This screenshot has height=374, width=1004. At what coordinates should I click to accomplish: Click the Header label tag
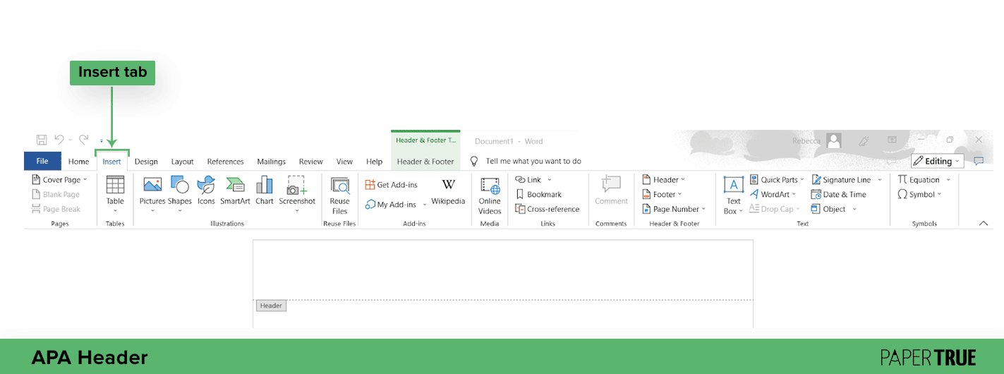pyautogui.click(x=271, y=306)
